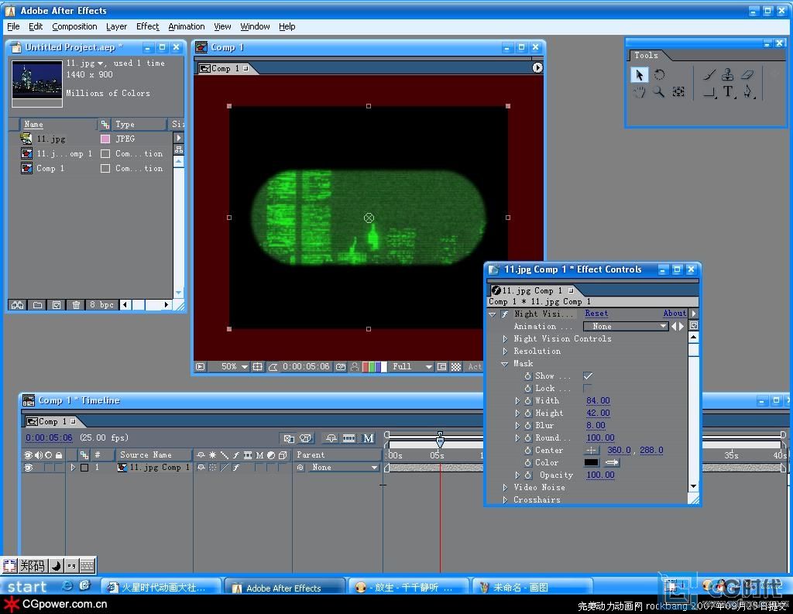Click the About link in Effect Controls
793x614 pixels.
tap(675, 314)
